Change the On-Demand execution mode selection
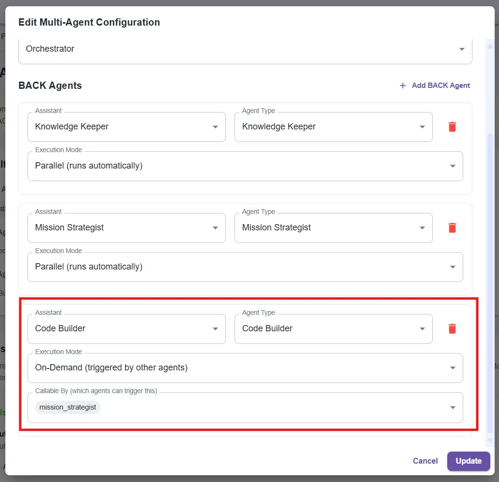 pyautogui.click(x=245, y=368)
